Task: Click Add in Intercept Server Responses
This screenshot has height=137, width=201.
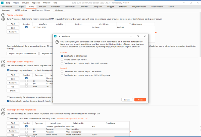Action: pyautogui.click(x=13, y=123)
